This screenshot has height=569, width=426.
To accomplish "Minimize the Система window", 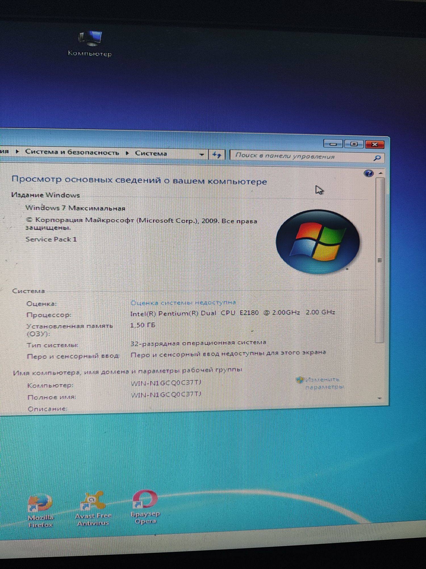I will point(333,144).
